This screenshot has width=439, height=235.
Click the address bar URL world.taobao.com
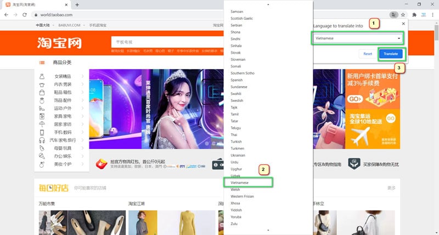coord(57,15)
